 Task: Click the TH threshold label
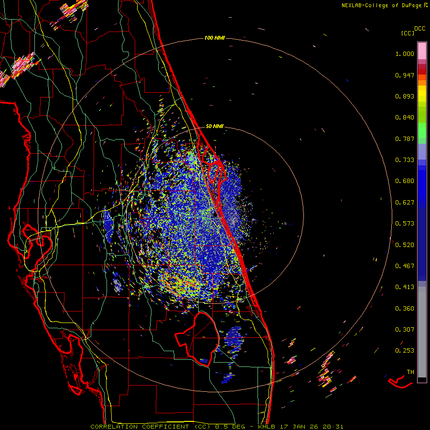point(410,372)
